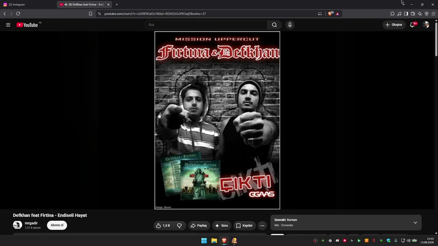Expand the Sonraki: Korsan playlist panel

(415, 223)
